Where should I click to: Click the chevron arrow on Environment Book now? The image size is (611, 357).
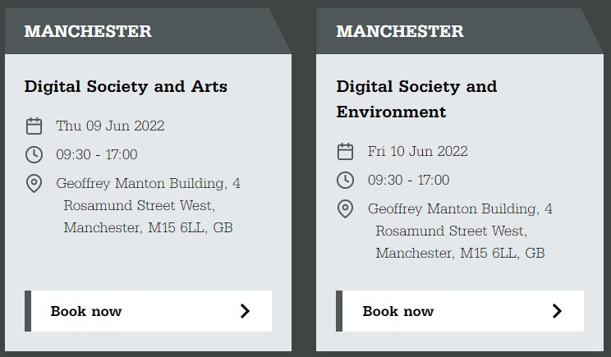[x=557, y=311]
